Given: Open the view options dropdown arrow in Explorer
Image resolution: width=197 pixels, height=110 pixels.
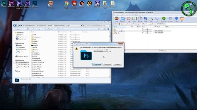Looking at the screenshot, I should [x=101, y=29].
